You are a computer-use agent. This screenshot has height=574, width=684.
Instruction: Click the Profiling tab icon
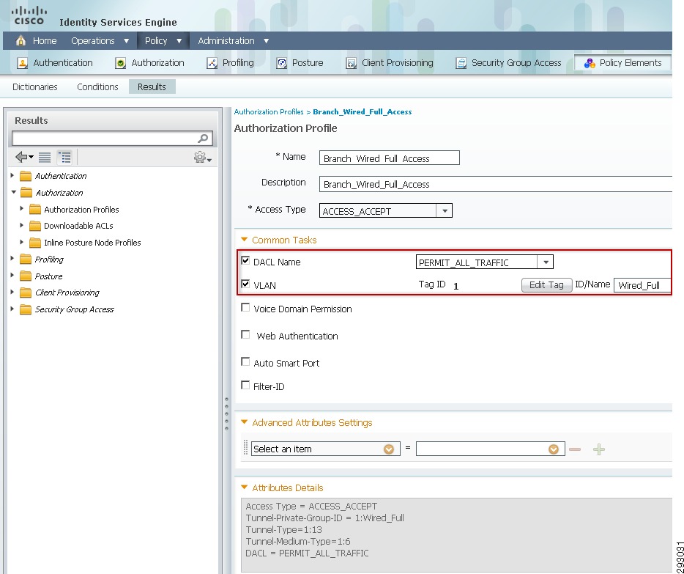click(212, 63)
